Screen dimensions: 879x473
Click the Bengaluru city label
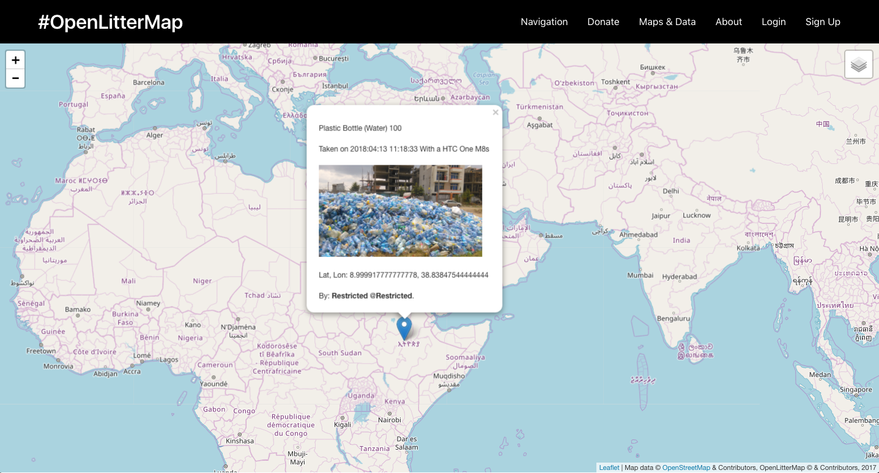pyautogui.click(x=673, y=318)
